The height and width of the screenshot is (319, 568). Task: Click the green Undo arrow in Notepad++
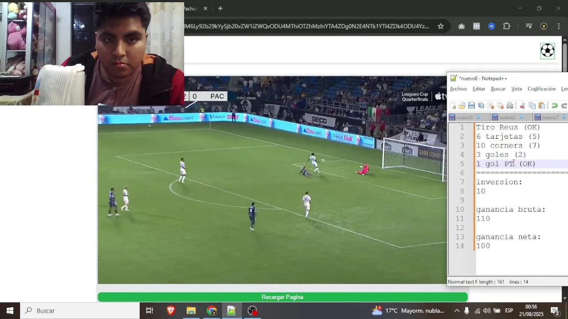[x=554, y=105]
